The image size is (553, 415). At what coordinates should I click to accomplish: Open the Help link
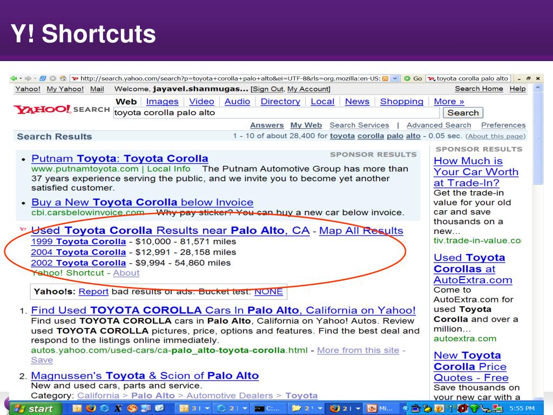click(x=517, y=89)
